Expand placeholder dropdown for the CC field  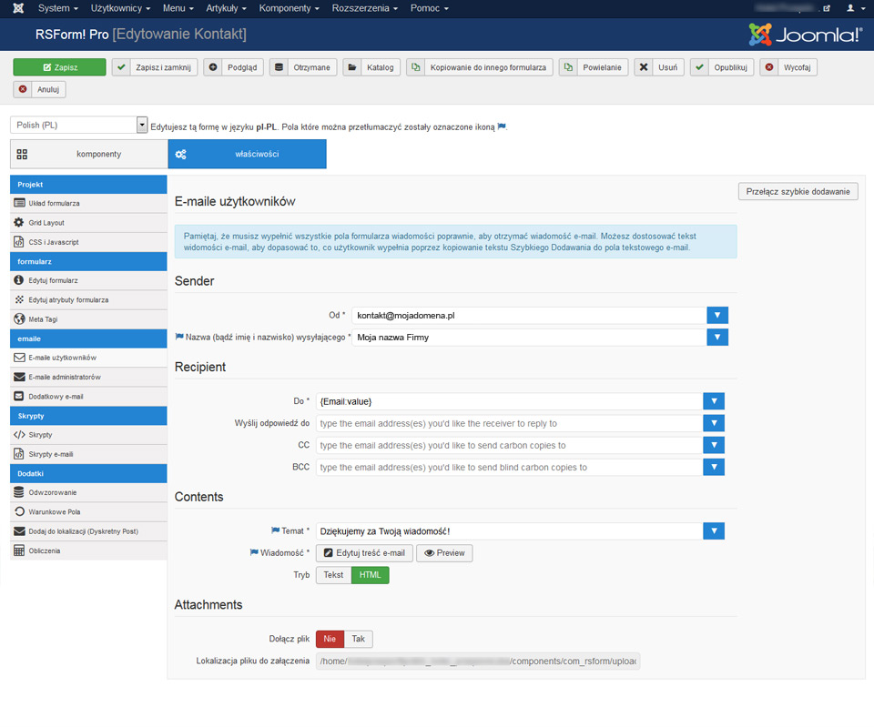coord(714,445)
